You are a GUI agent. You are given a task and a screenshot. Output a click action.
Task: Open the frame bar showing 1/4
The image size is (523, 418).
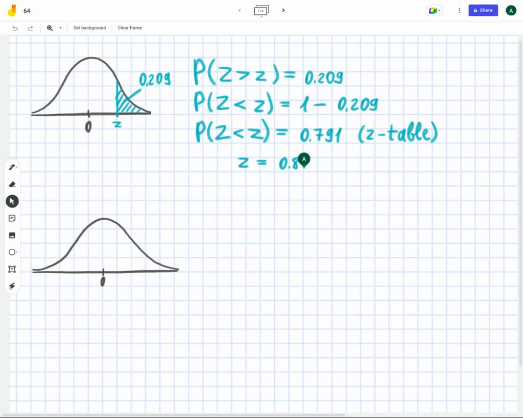tap(261, 10)
